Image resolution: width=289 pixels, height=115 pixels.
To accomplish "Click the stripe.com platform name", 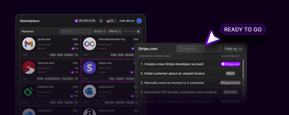I will tap(105, 63).
